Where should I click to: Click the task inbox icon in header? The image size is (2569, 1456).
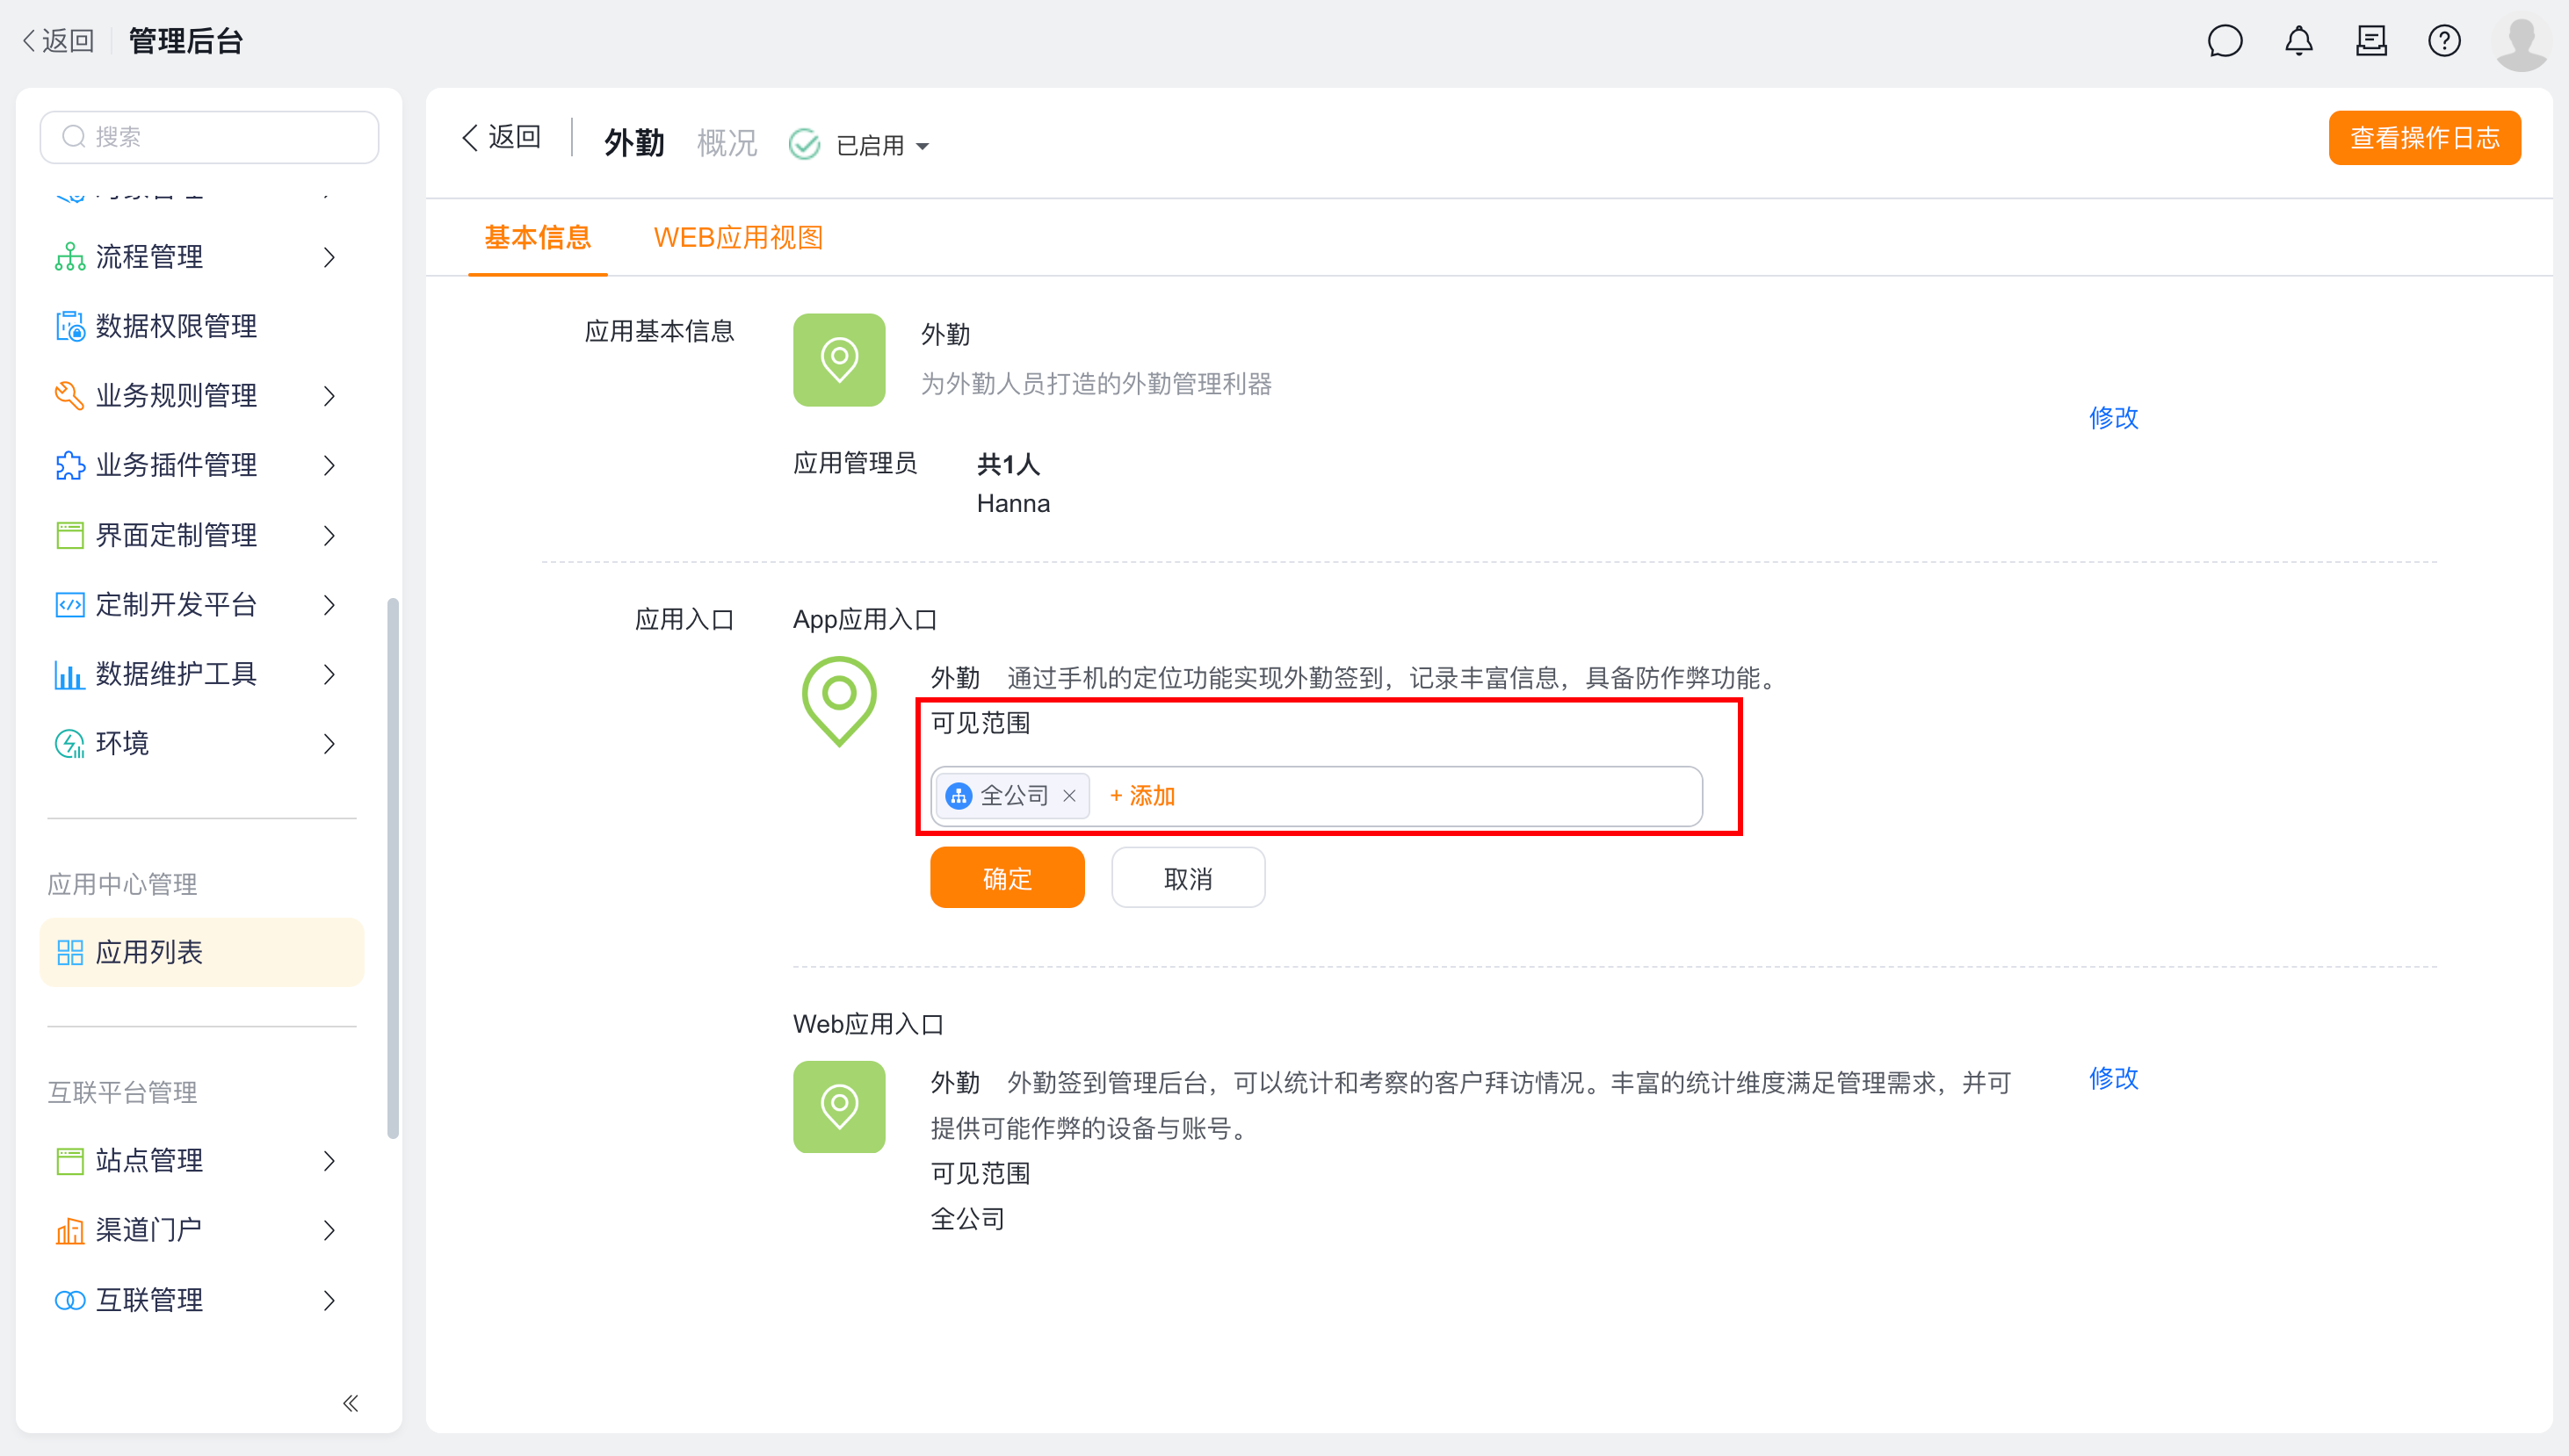2371,41
